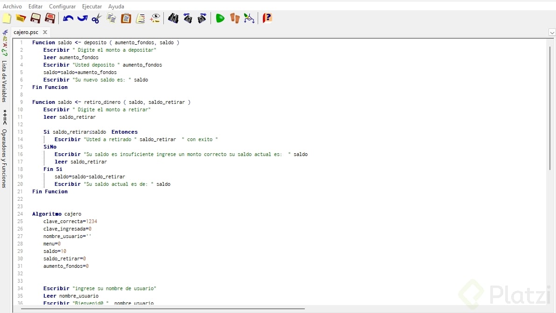Click 'Fin Si' on line 18
The height and width of the screenshot is (313, 556).
[x=53, y=169]
